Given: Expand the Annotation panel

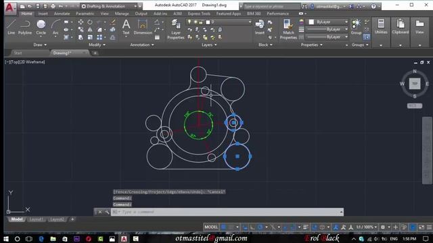Looking at the screenshot, I should (x=142, y=45).
